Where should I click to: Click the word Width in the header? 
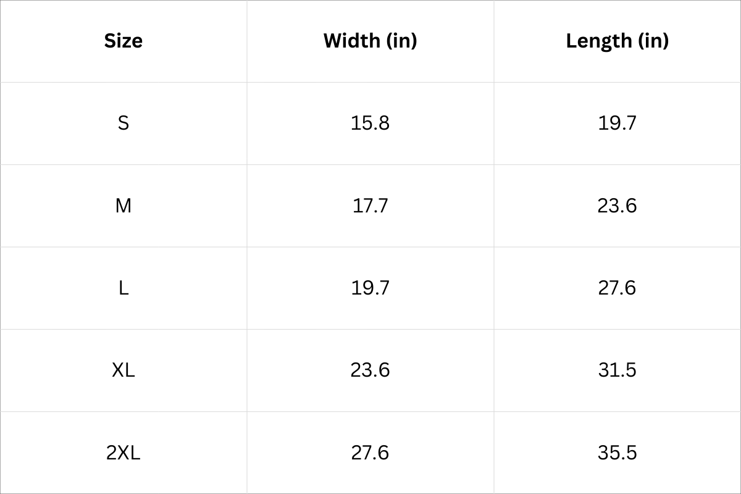(x=351, y=41)
